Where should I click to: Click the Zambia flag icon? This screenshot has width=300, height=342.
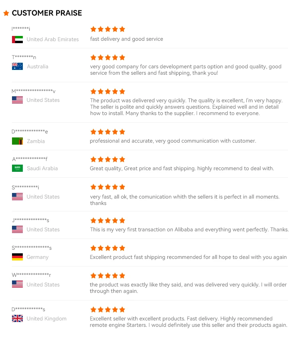pos(17,141)
